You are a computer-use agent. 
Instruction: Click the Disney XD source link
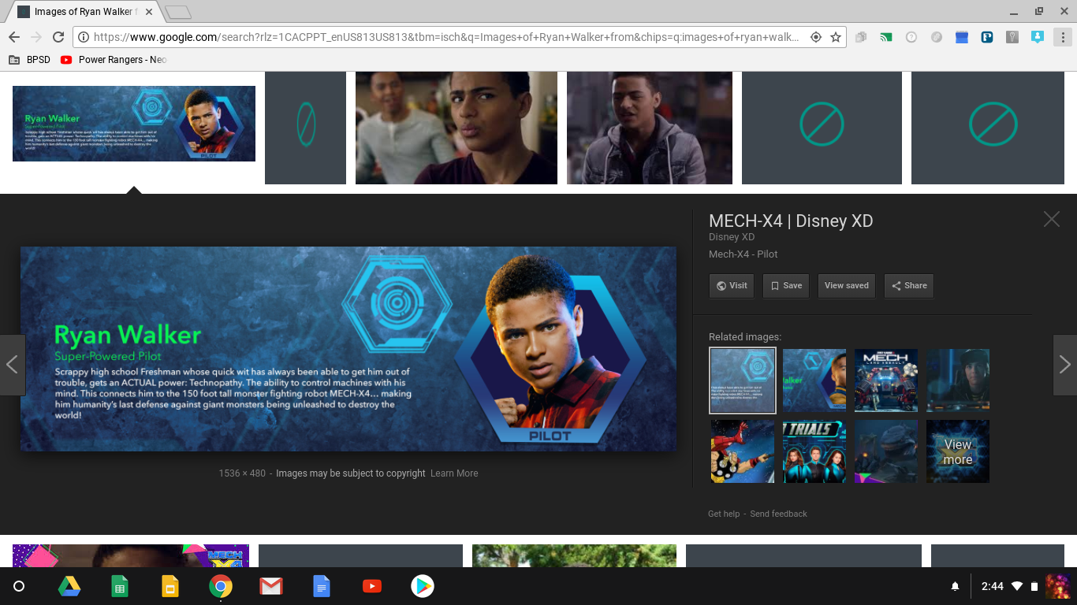pos(732,237)
